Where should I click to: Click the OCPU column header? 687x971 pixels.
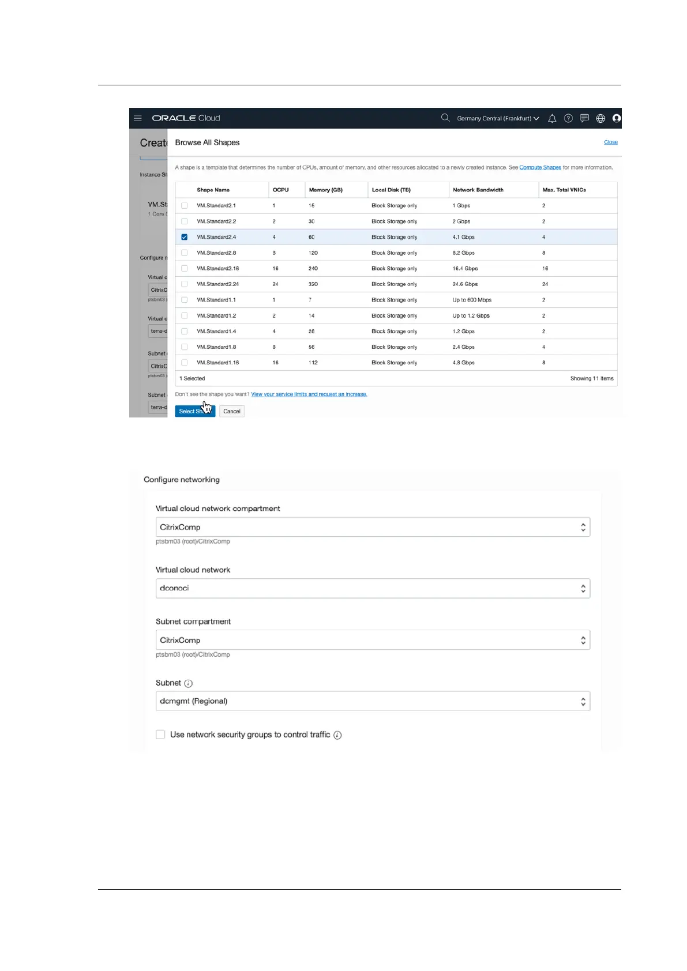[x=281, y=190]
